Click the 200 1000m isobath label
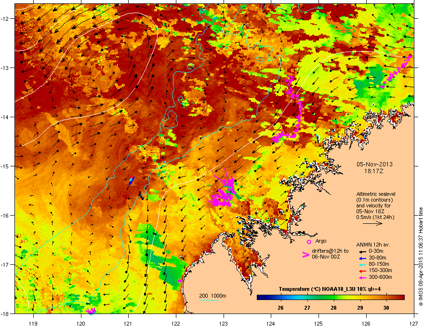This screenshot has height=328, width=424. [212, 296]
